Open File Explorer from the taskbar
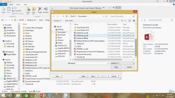Screen dimensions: 175x98 [18, 96]
